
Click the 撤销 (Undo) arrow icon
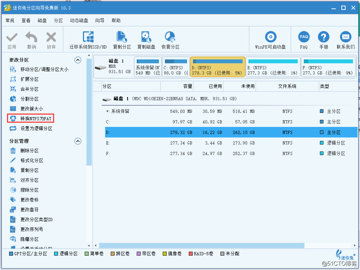tap(31, 37)
